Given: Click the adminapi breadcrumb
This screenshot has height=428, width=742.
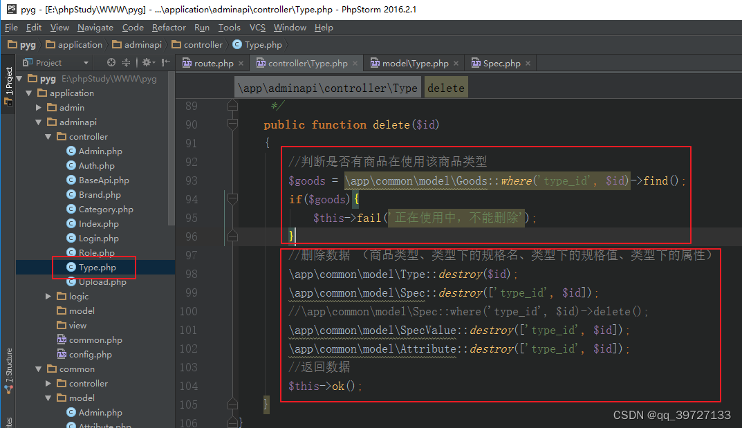Looking at the screenshot, I should tap(137, 44).
